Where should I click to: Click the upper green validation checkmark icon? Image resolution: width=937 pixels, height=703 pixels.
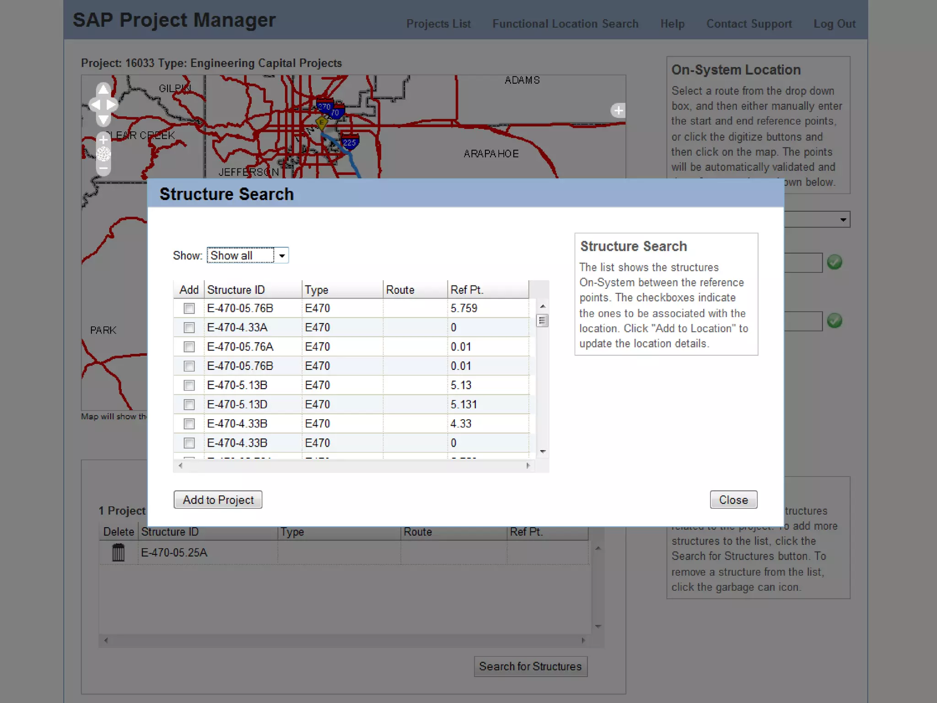tap(835, 262)
